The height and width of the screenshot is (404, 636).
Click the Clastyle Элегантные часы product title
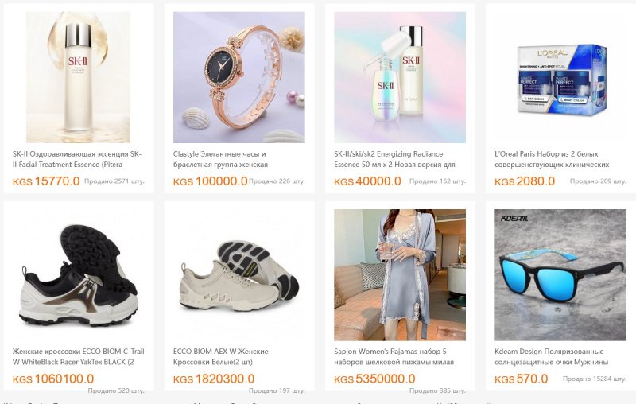tap(220, 159)
